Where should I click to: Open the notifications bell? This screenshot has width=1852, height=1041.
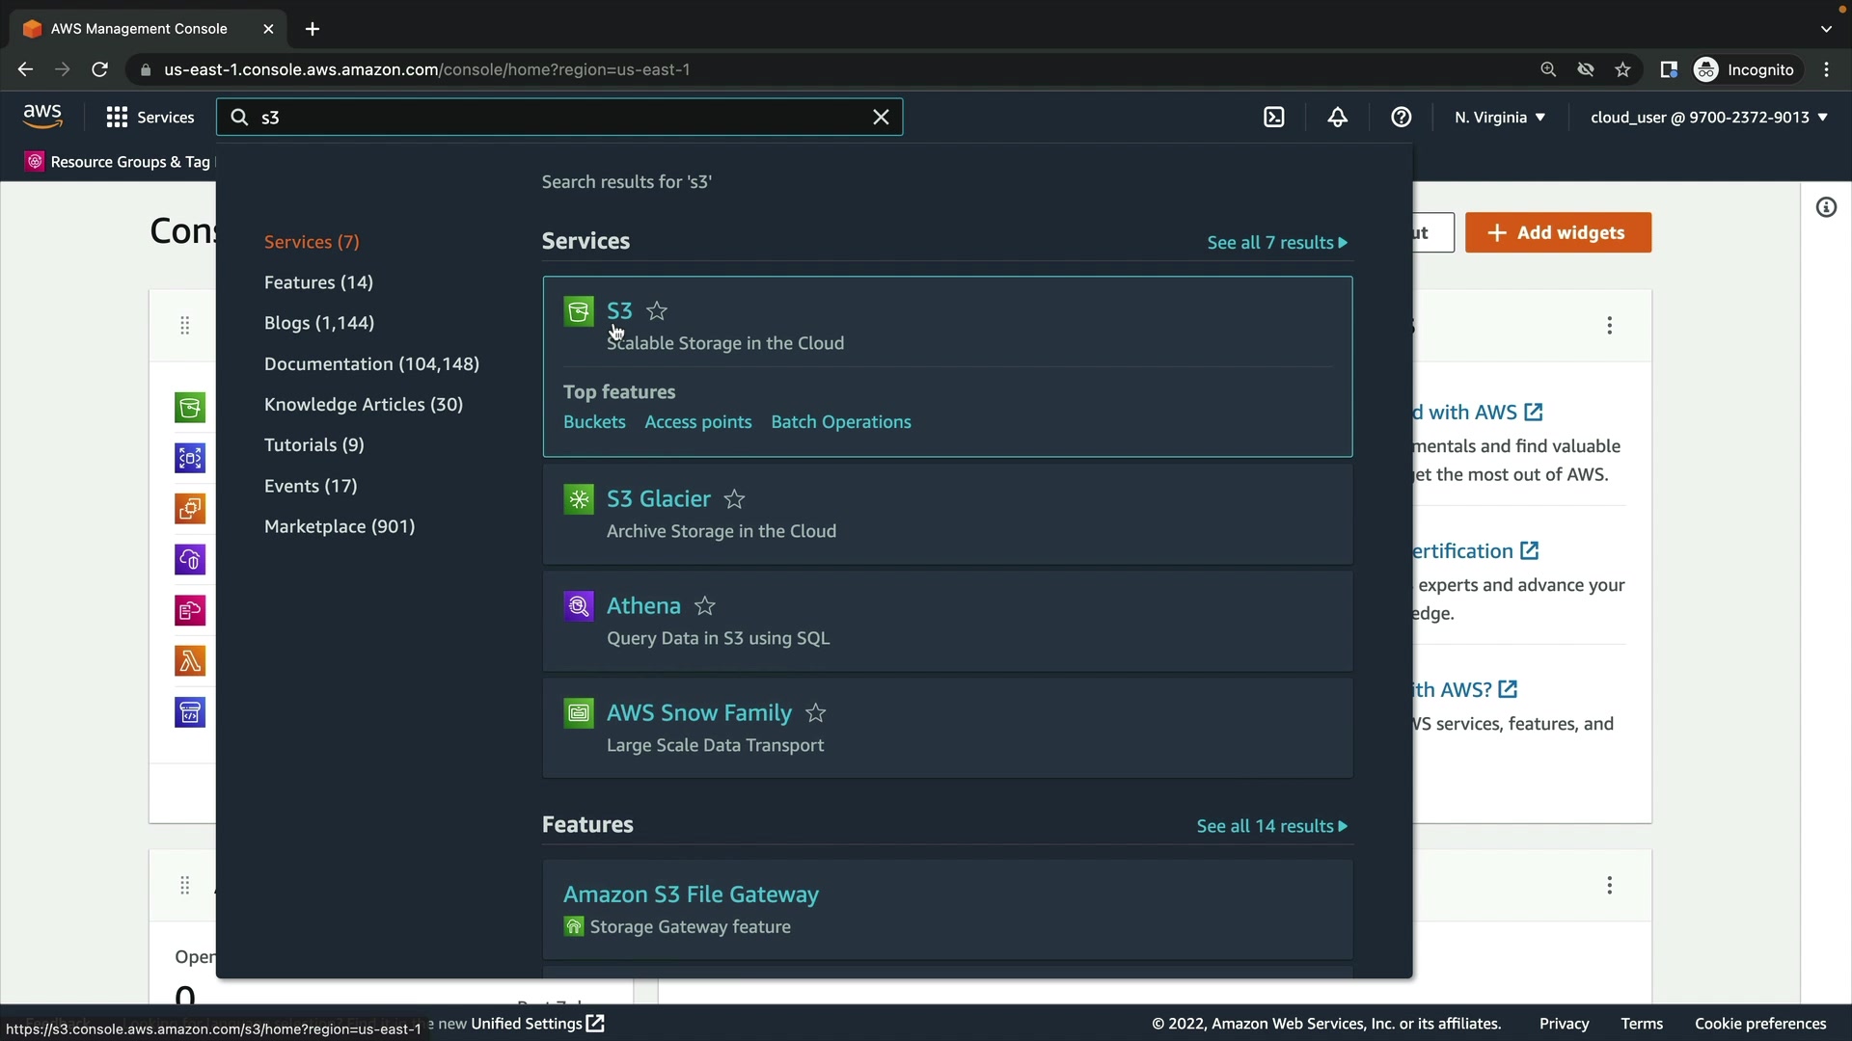pyautogui.click(x=1338, y=118)
